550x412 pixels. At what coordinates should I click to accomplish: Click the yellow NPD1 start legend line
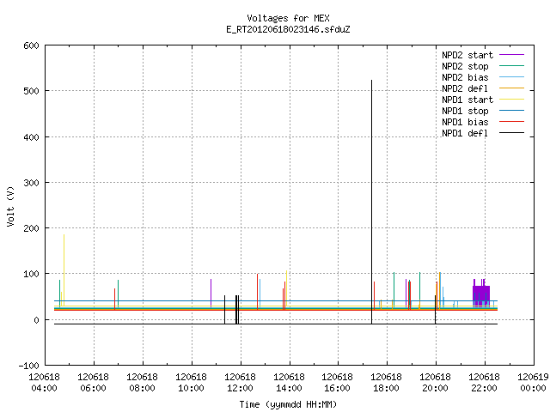[x=511, y=100]
